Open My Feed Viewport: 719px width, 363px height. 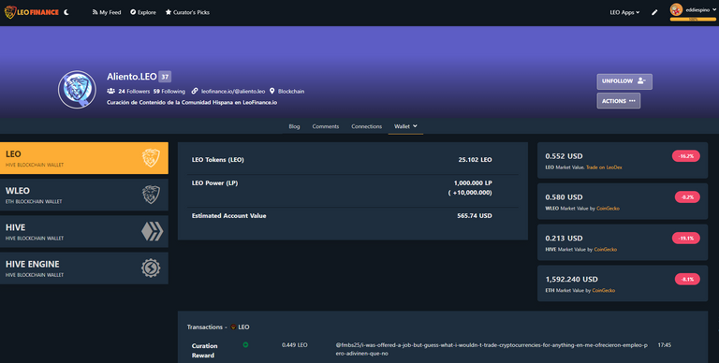click(x=107, y=12)
